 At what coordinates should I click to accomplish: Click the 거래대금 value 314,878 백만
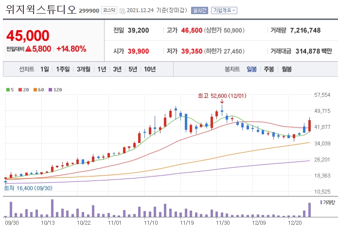(x=314, y=51)
